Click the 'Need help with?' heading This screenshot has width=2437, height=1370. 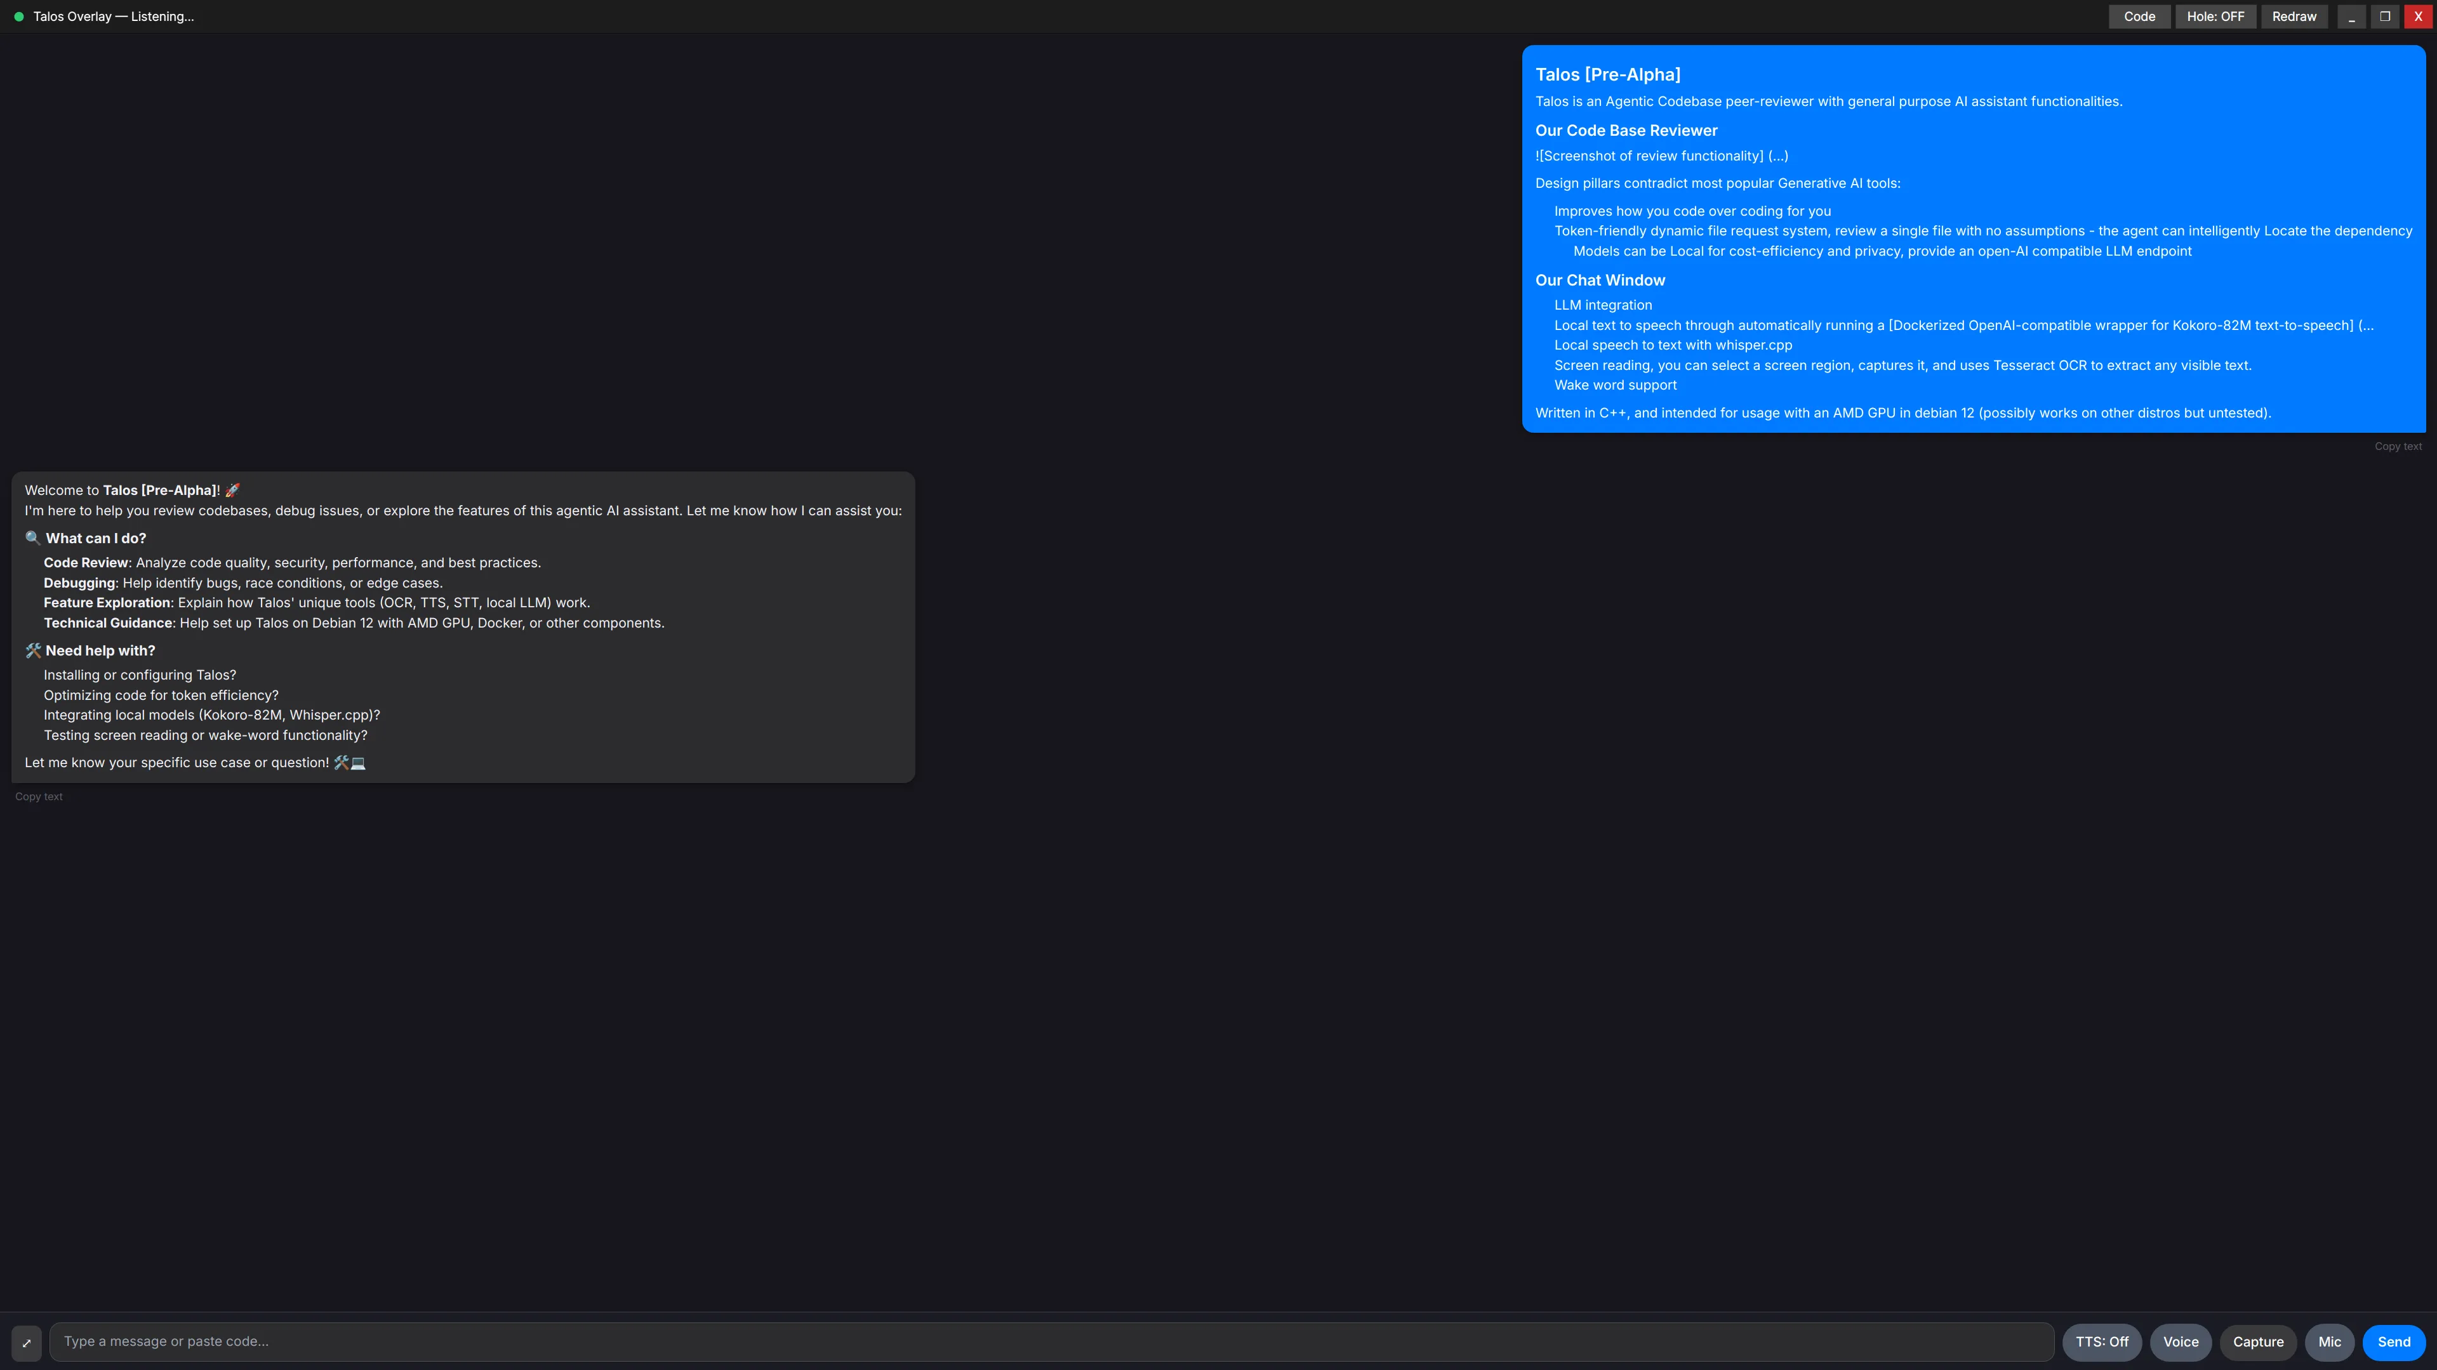pyautogui.click(x=90, y=650)
